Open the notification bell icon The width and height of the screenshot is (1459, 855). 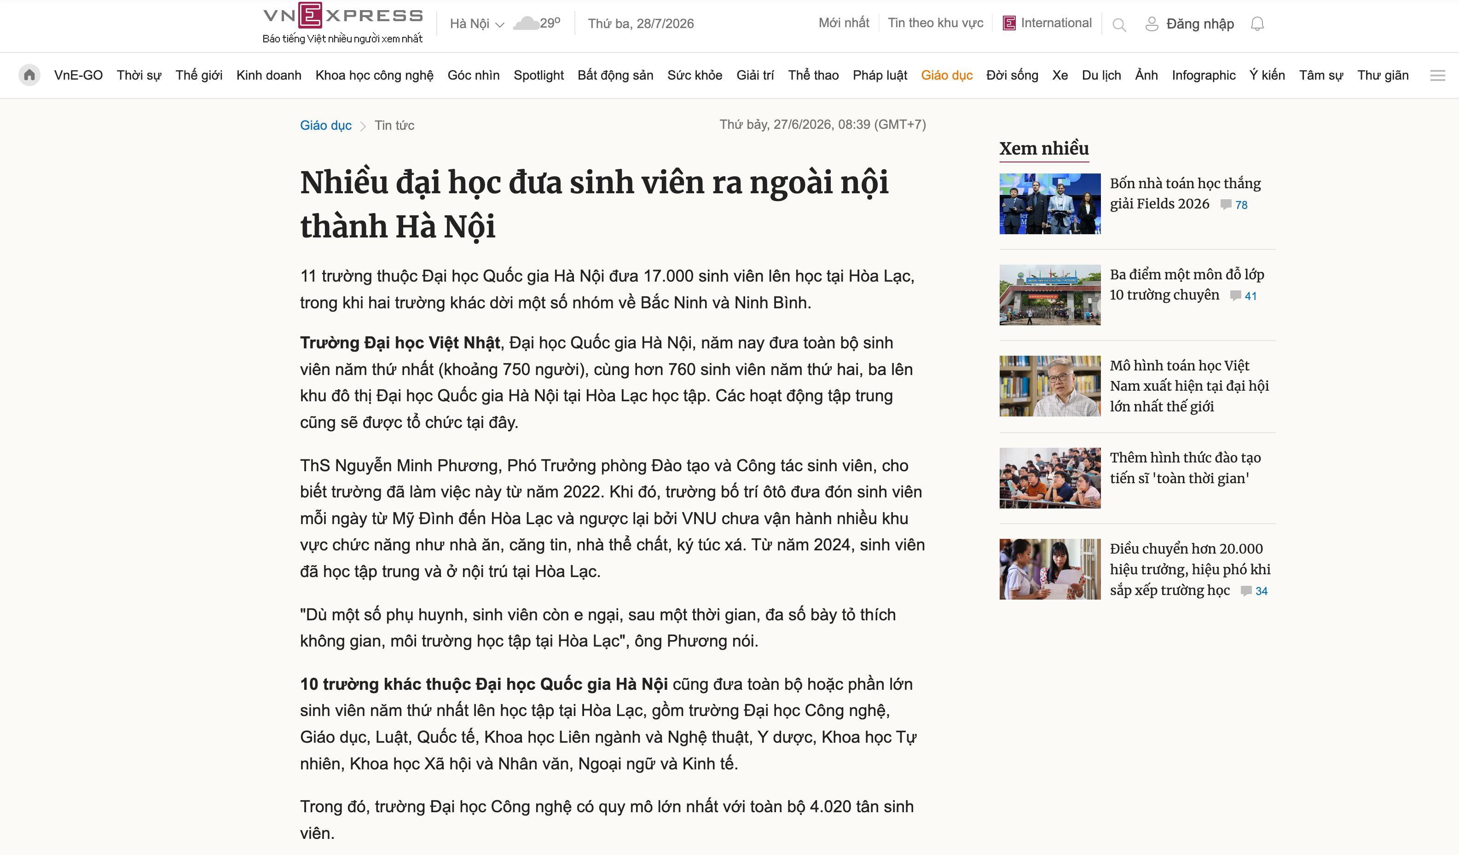1257,24
